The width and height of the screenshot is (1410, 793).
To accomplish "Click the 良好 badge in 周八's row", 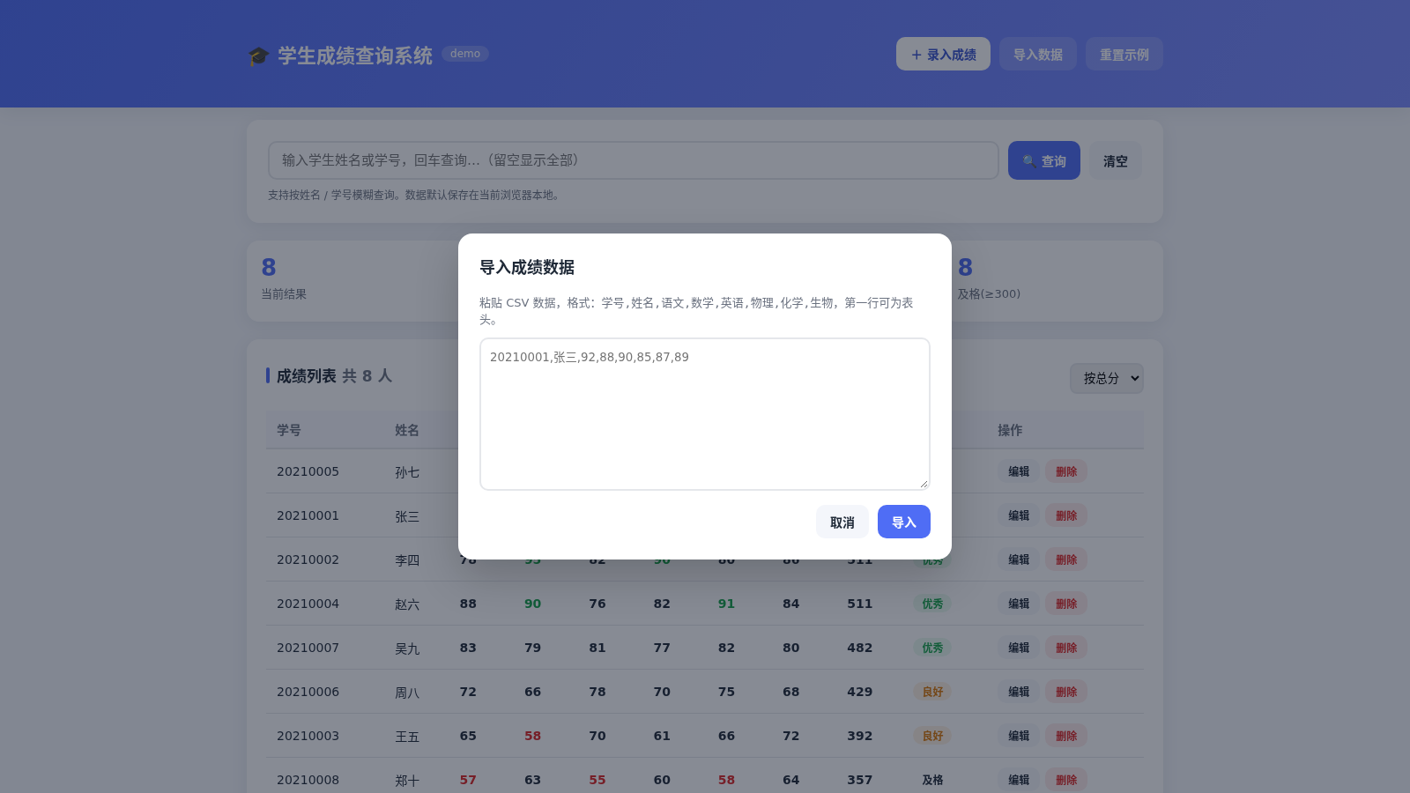I will pyautogui.click(x=932, y=692).
